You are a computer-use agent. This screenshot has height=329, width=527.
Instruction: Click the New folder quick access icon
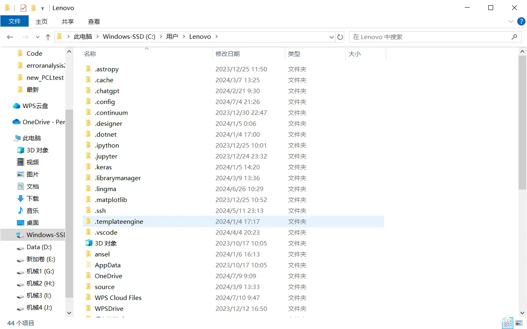(33, 8)
